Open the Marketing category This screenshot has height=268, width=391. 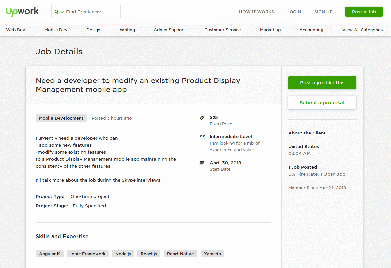coord(270,30)
